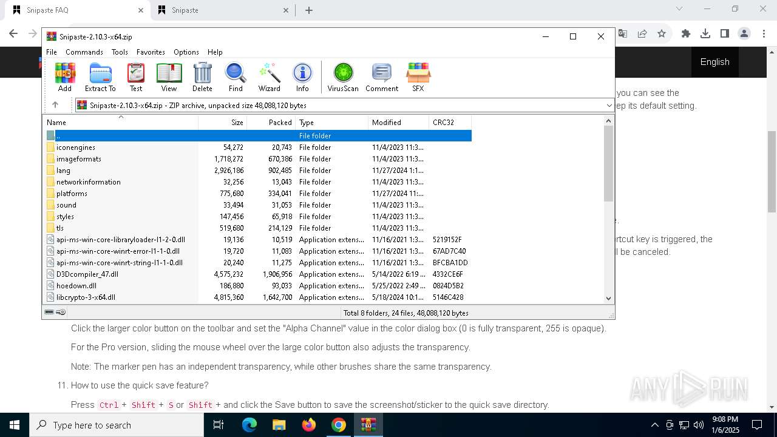Sort by CRC32 column header
The image size is (777, 437).
point(450,122)
